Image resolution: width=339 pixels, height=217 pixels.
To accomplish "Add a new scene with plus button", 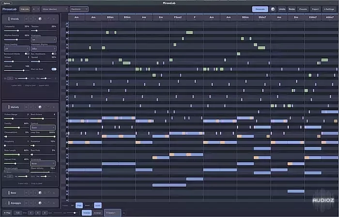I will click(124, 213).
